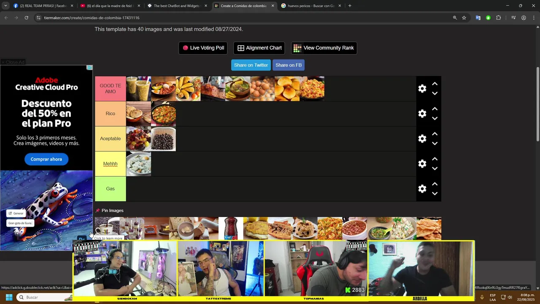Open settings gear for Rico tier
Viewport: 540px width, 304px height.
coord(422,114)
